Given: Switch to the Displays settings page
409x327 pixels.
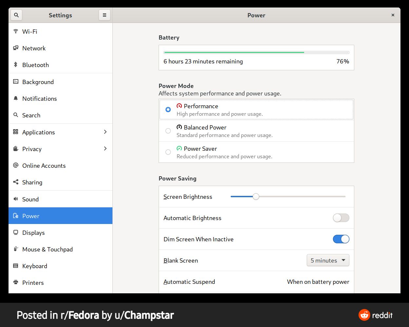Looking at the screenshot, I should point(33,232).
